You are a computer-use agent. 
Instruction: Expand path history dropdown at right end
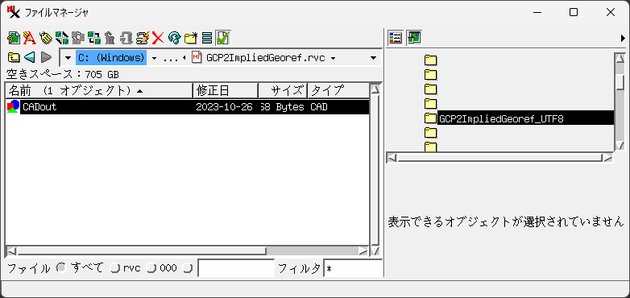[373, 58]
